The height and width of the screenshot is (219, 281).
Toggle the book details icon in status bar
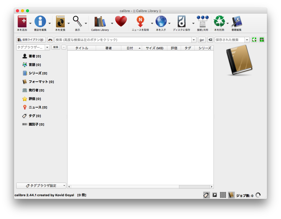coord(231,195)
